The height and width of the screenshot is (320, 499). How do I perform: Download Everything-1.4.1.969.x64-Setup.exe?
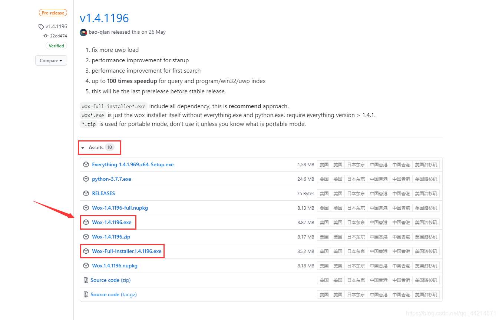click(x=133, y=164)
